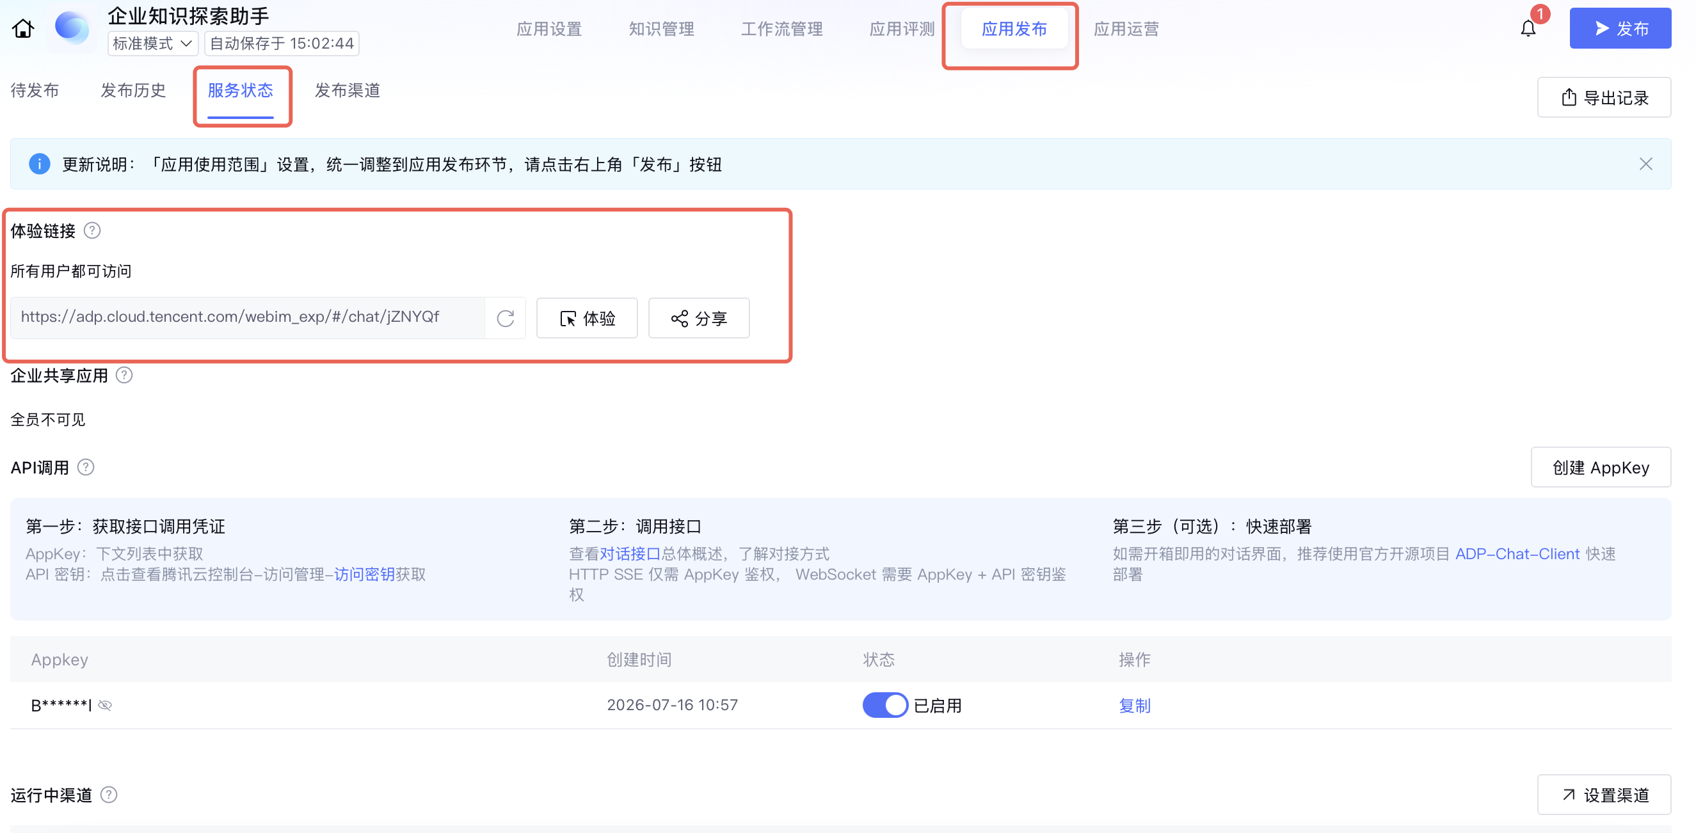Screen dimensions: 1696x833
Task: Switch to 应用设置 tab
Action: point(549,29)
